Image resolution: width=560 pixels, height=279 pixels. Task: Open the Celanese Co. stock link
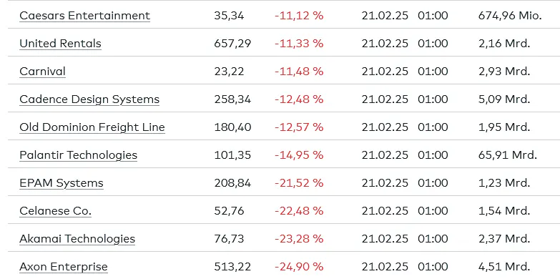pos(55,211)
